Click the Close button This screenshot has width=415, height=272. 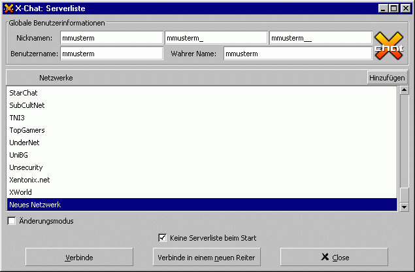click(334, 257)
